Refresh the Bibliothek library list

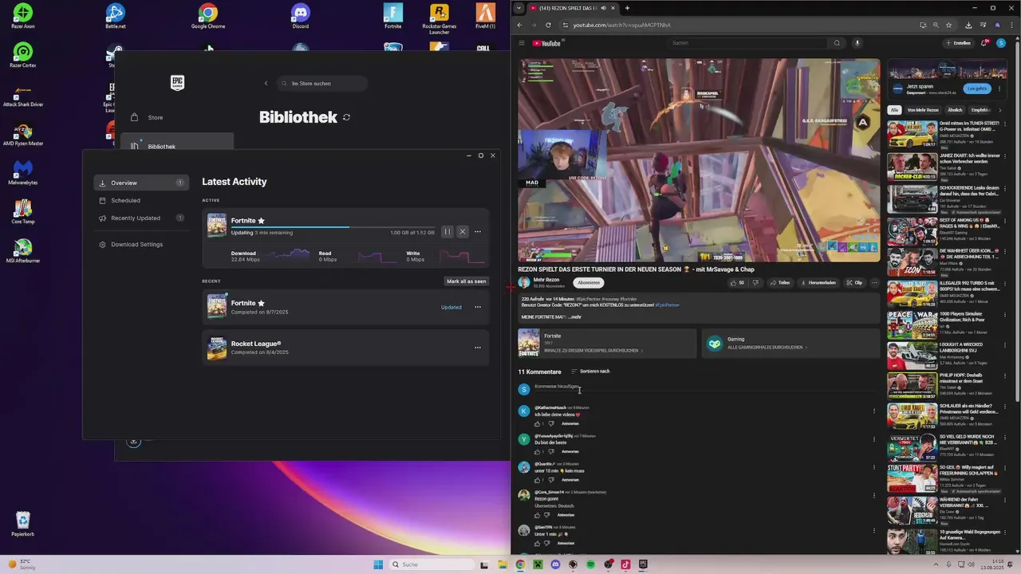point(346,117)
